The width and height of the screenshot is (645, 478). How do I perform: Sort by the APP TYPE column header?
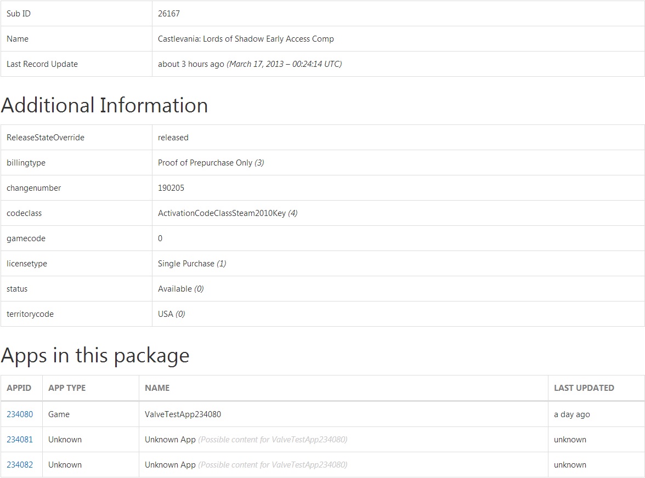[67, 388]
